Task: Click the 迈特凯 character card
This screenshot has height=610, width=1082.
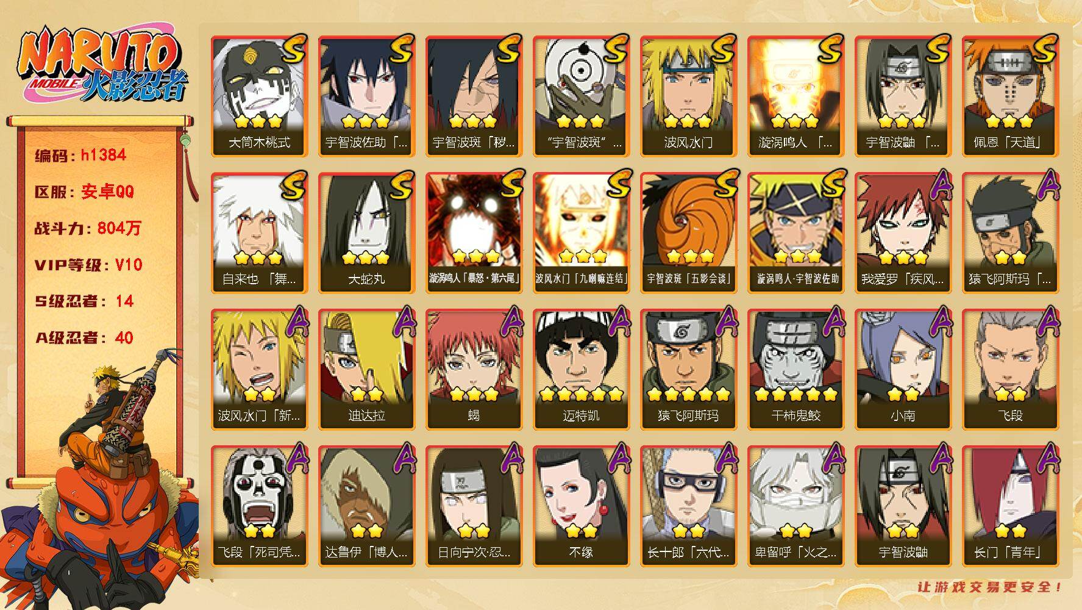Action: (581, 369)
